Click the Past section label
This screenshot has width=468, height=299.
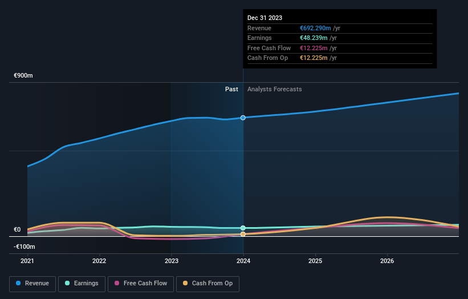click(x=231, y=89)
